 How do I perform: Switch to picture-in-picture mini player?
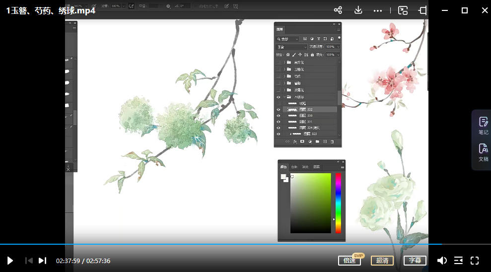coord(403,10)
